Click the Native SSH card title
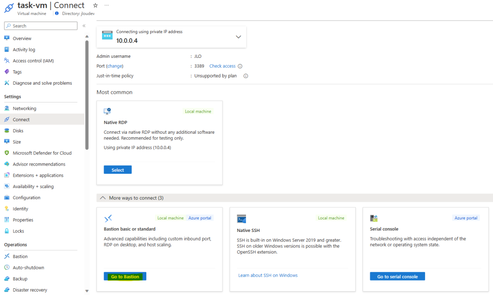The height and width of the screenshot is (295, 493). [248, 231]
